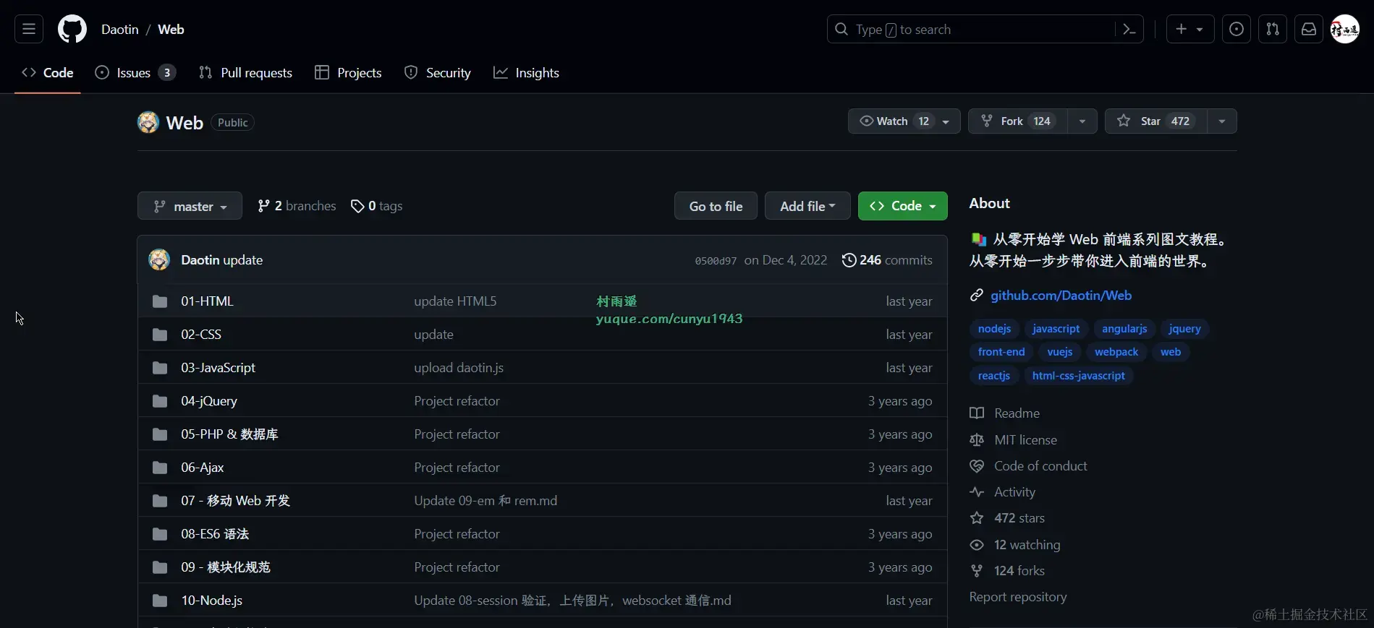Open the Watch notifications dropdown
The width and height of the screenshot is (1374, 628).
coord(904,121)
